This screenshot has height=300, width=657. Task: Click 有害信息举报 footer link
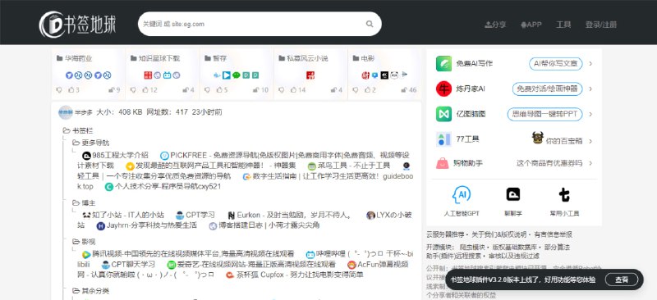[553, 234]
